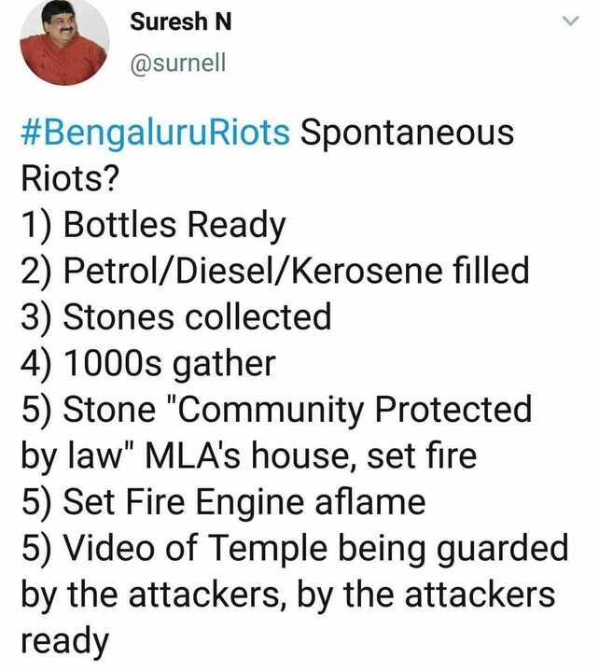Select the '3) Stones collected' line
Screen dimensions: 599x672
(x=176, y=317)
